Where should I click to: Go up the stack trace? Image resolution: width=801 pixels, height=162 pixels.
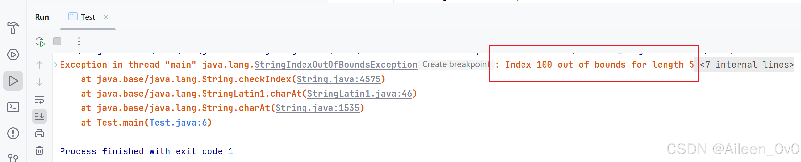pos(39,65)
